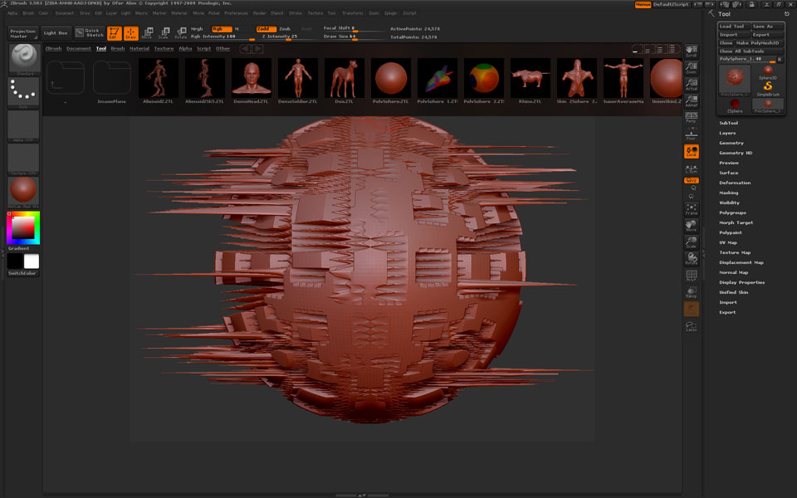Select the Move transform button in top shelf
Viewport: 797px width, 498px height.
(147, 33)
